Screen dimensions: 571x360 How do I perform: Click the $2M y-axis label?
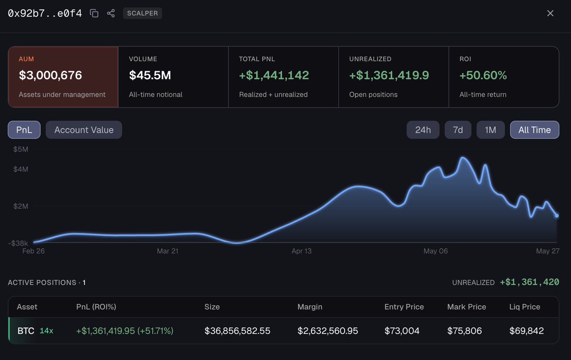(20, 206)
